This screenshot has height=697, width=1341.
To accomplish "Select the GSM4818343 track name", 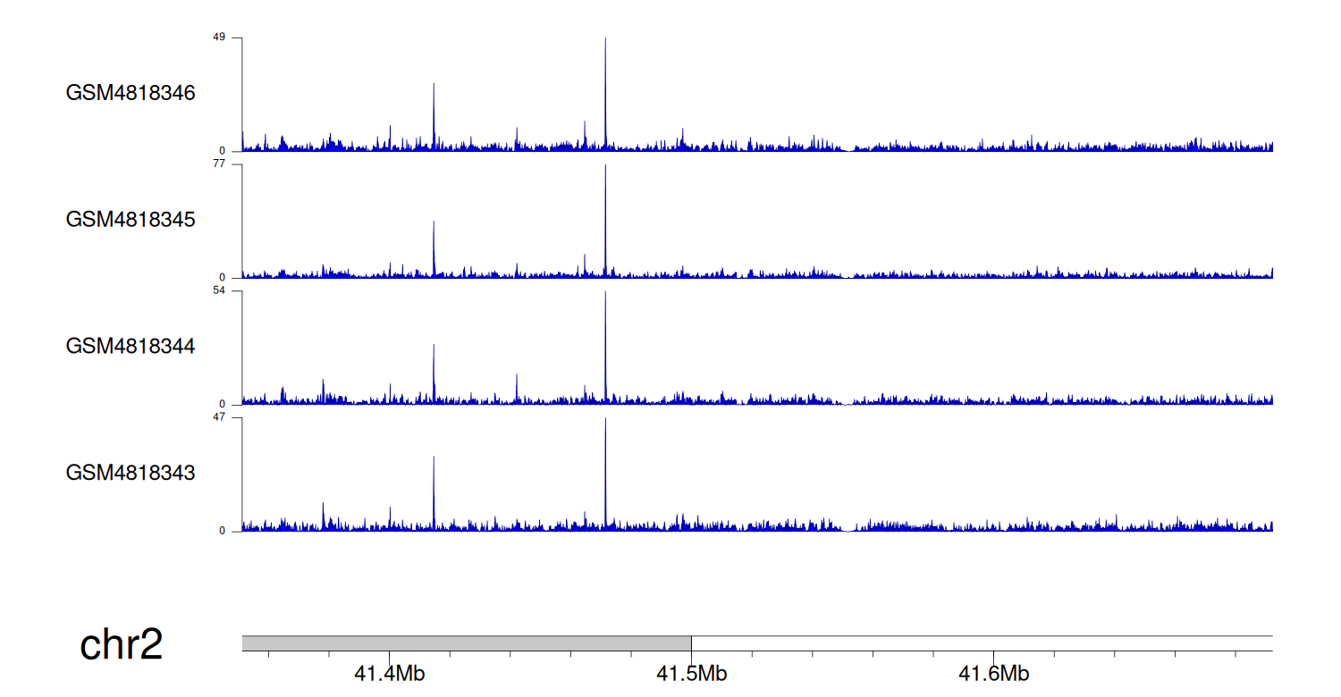I will [x=131, y=473].
